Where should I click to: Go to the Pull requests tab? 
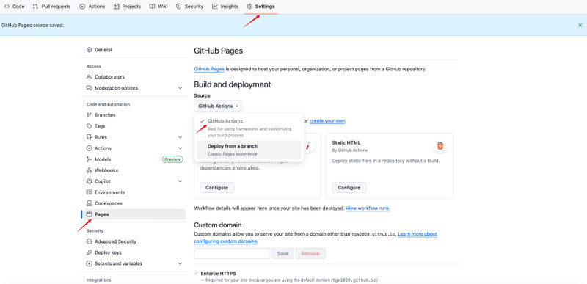51,7
